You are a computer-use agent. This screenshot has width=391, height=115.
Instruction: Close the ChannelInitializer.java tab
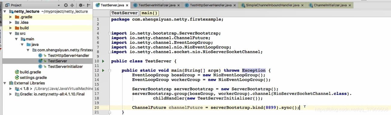pos(350,5)
